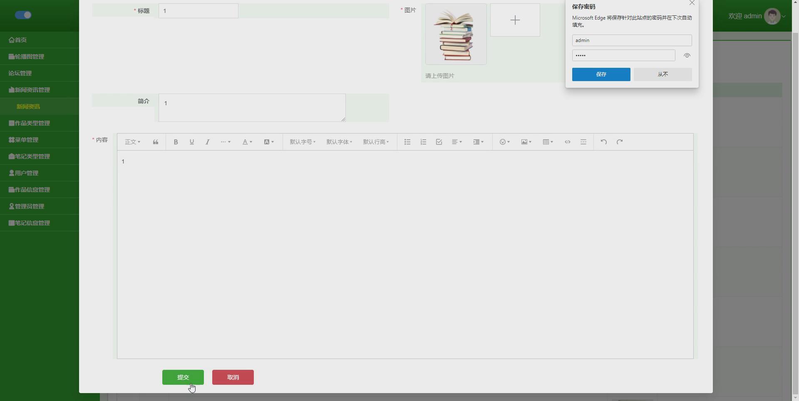The width and height of the screenshot is (799, 401).
Task: Open the 默认字号 font size dropdown
Action: (302, 142)
